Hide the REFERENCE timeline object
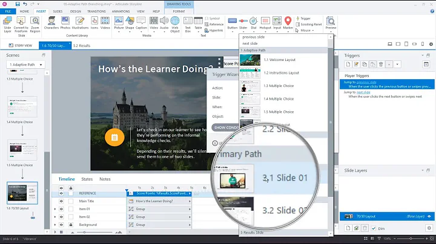Image resolution: width=436 pixels, height=244 pixels. [61, 193]
